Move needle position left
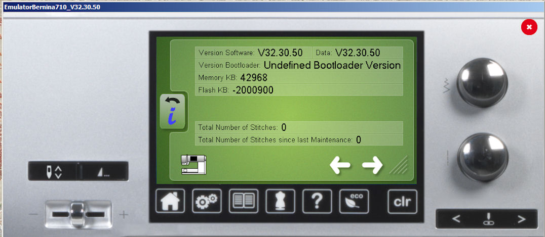 tap(456, 219)
